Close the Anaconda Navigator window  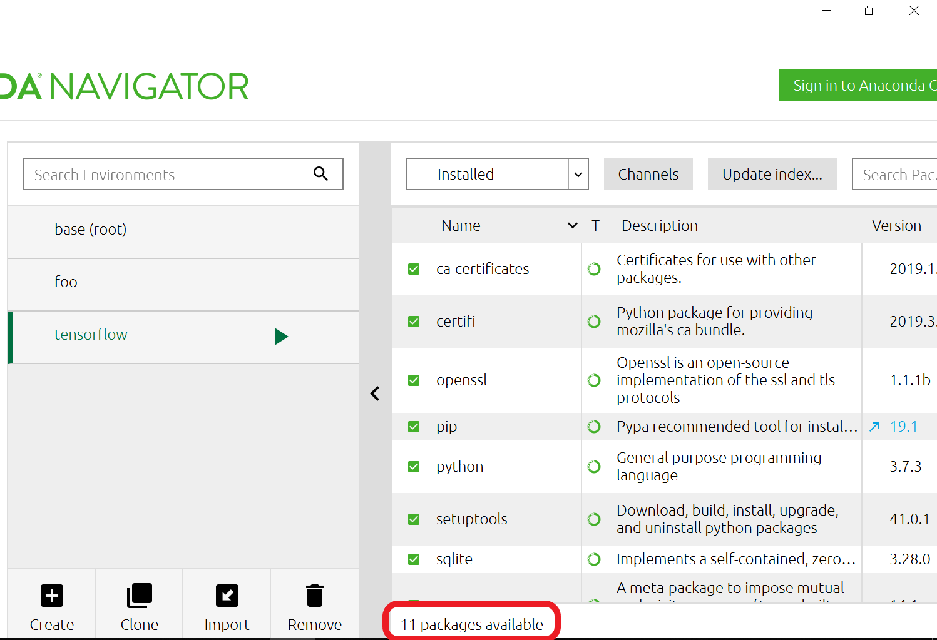click(914, 11)
